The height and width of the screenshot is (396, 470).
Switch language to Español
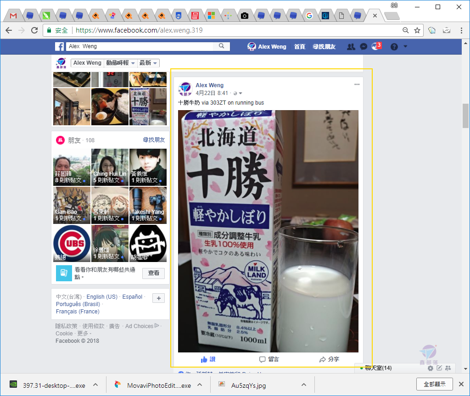[x=132, y=297]
